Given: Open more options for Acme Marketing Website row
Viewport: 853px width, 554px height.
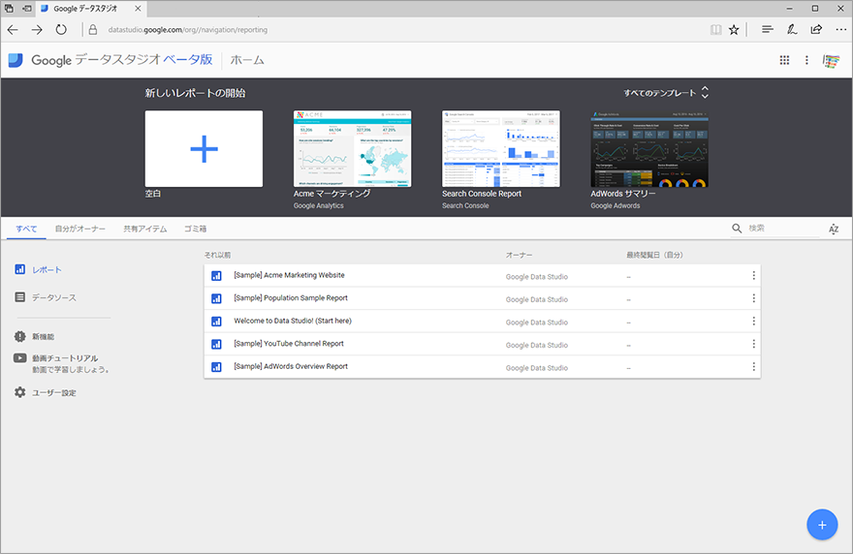Looking at the screenshot, I should [x=753, y=276].
